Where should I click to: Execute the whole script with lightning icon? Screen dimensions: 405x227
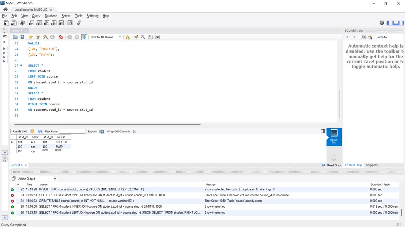coord(31,37)
